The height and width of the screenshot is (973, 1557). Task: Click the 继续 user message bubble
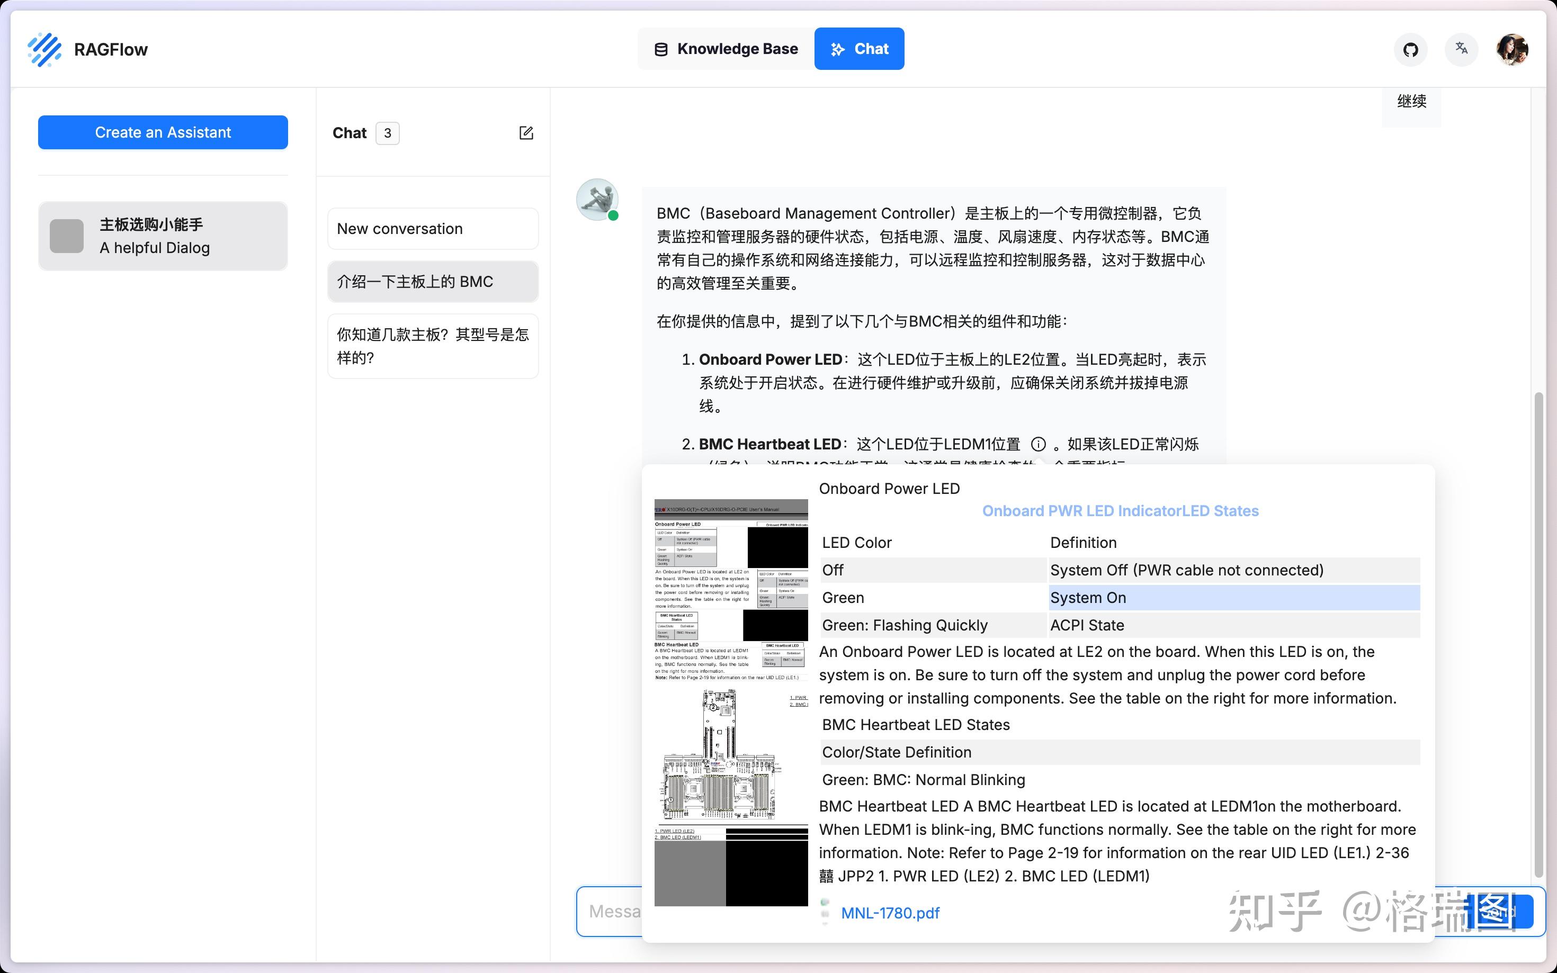point(1411,102)
